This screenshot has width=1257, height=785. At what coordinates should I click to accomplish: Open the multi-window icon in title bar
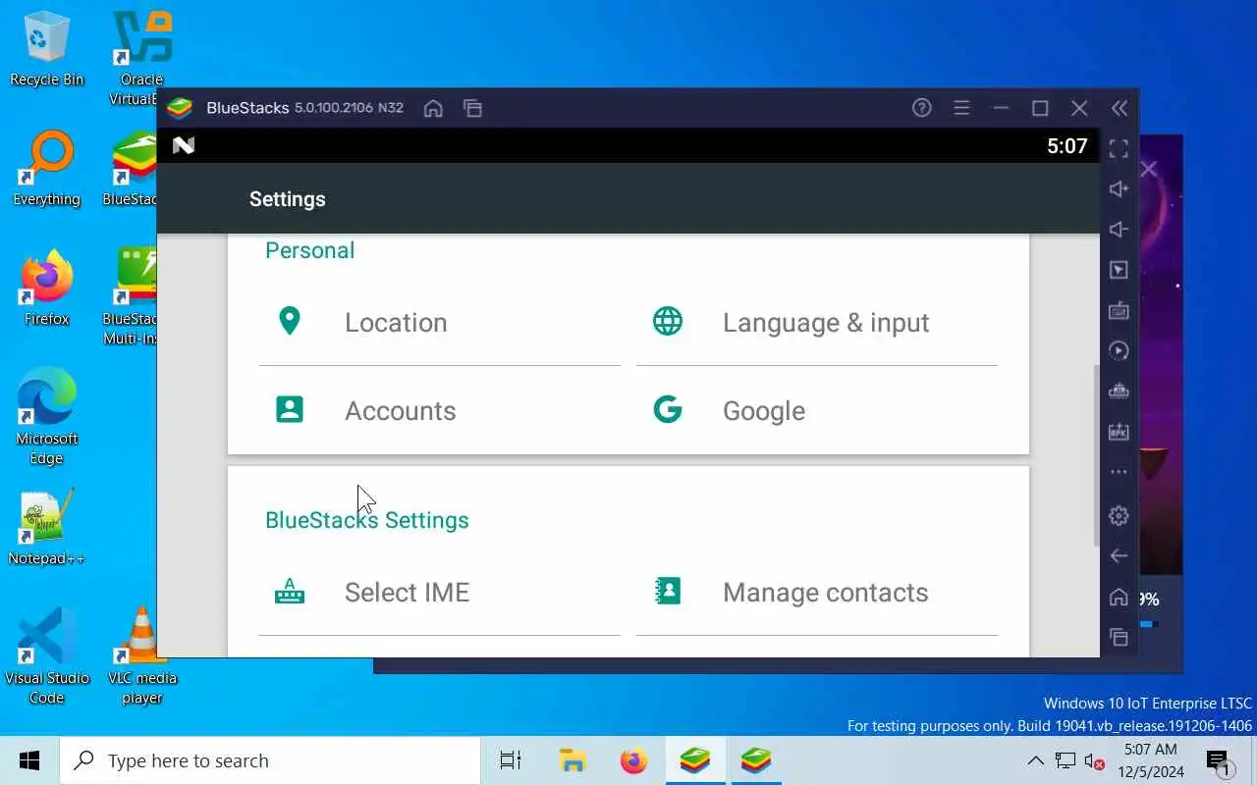472,109
